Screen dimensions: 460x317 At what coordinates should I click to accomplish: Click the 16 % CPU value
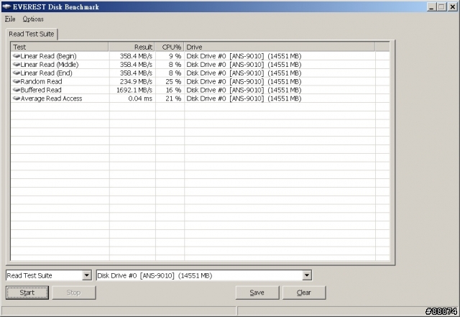click(173, 90)
